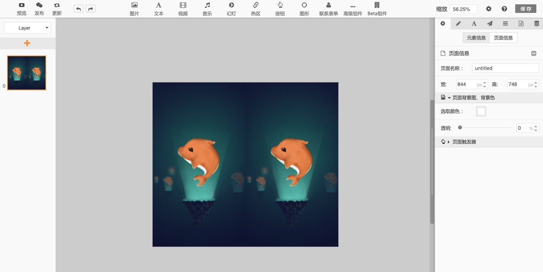Adjust the 宽 width stepper arrows
This screenshot has height=272, width=543.
click(485, 84)
